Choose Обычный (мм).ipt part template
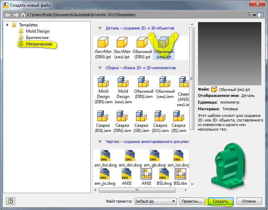Viewport: 268px width, 210px height. (x=164, y=48)
